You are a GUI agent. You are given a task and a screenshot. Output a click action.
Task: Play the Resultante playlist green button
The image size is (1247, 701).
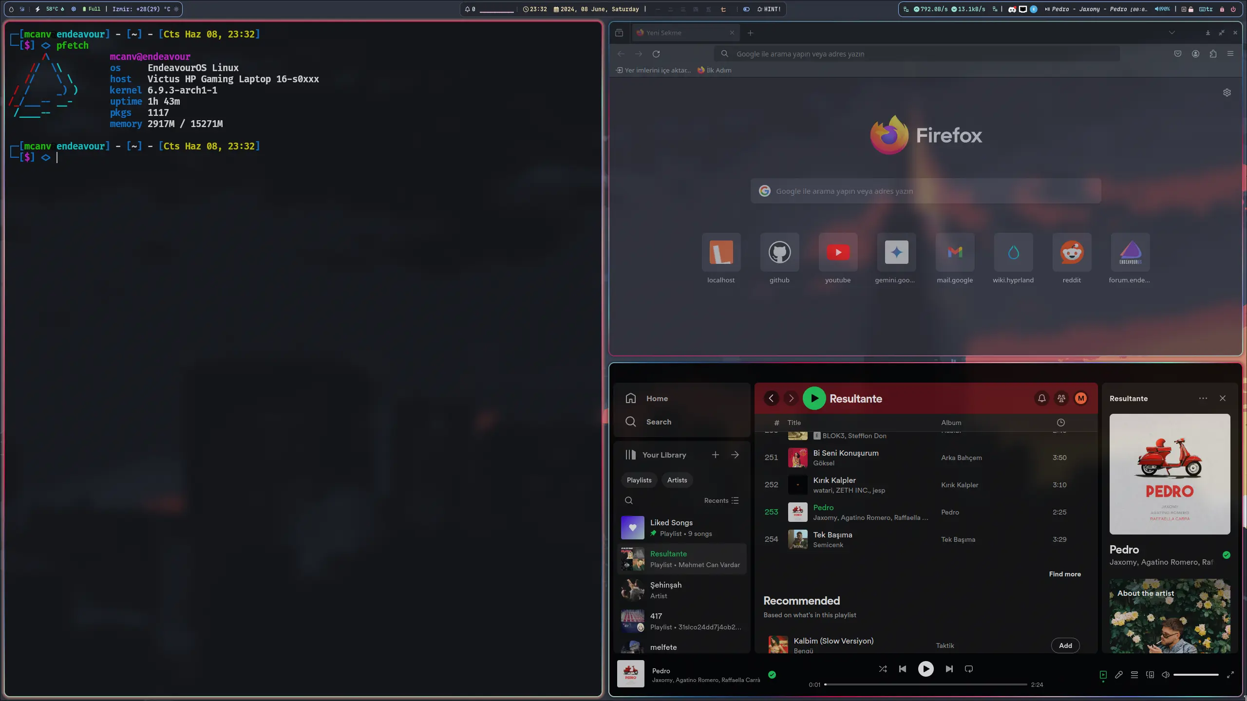click(814, 398)
